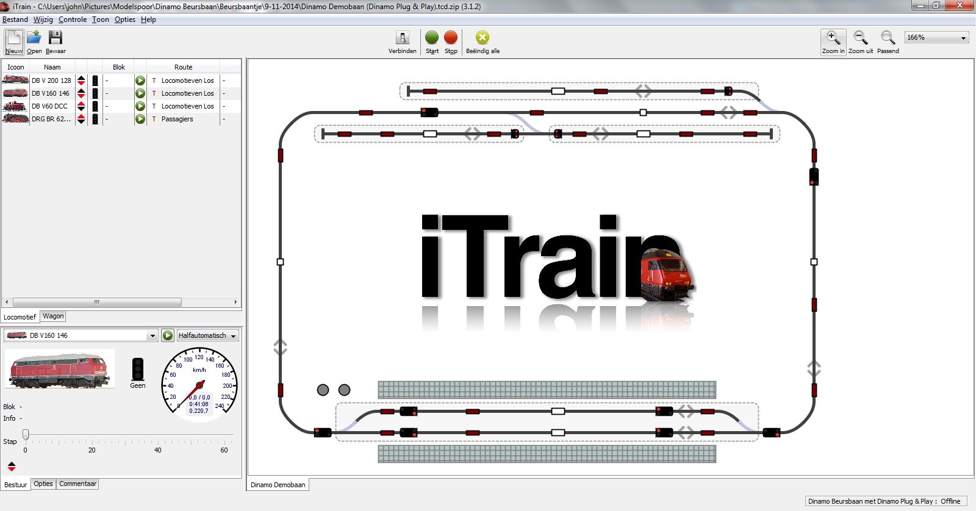This screenshot has height=511, width=976.
Task: Sort by the Naam column header
Action: click(52, 67)
